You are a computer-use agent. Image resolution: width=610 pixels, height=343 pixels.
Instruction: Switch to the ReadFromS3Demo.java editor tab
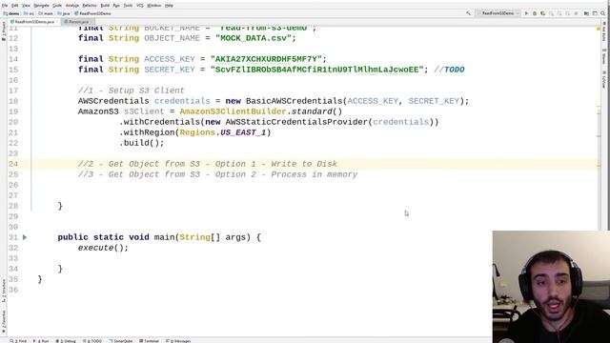(x=34, y=22)
